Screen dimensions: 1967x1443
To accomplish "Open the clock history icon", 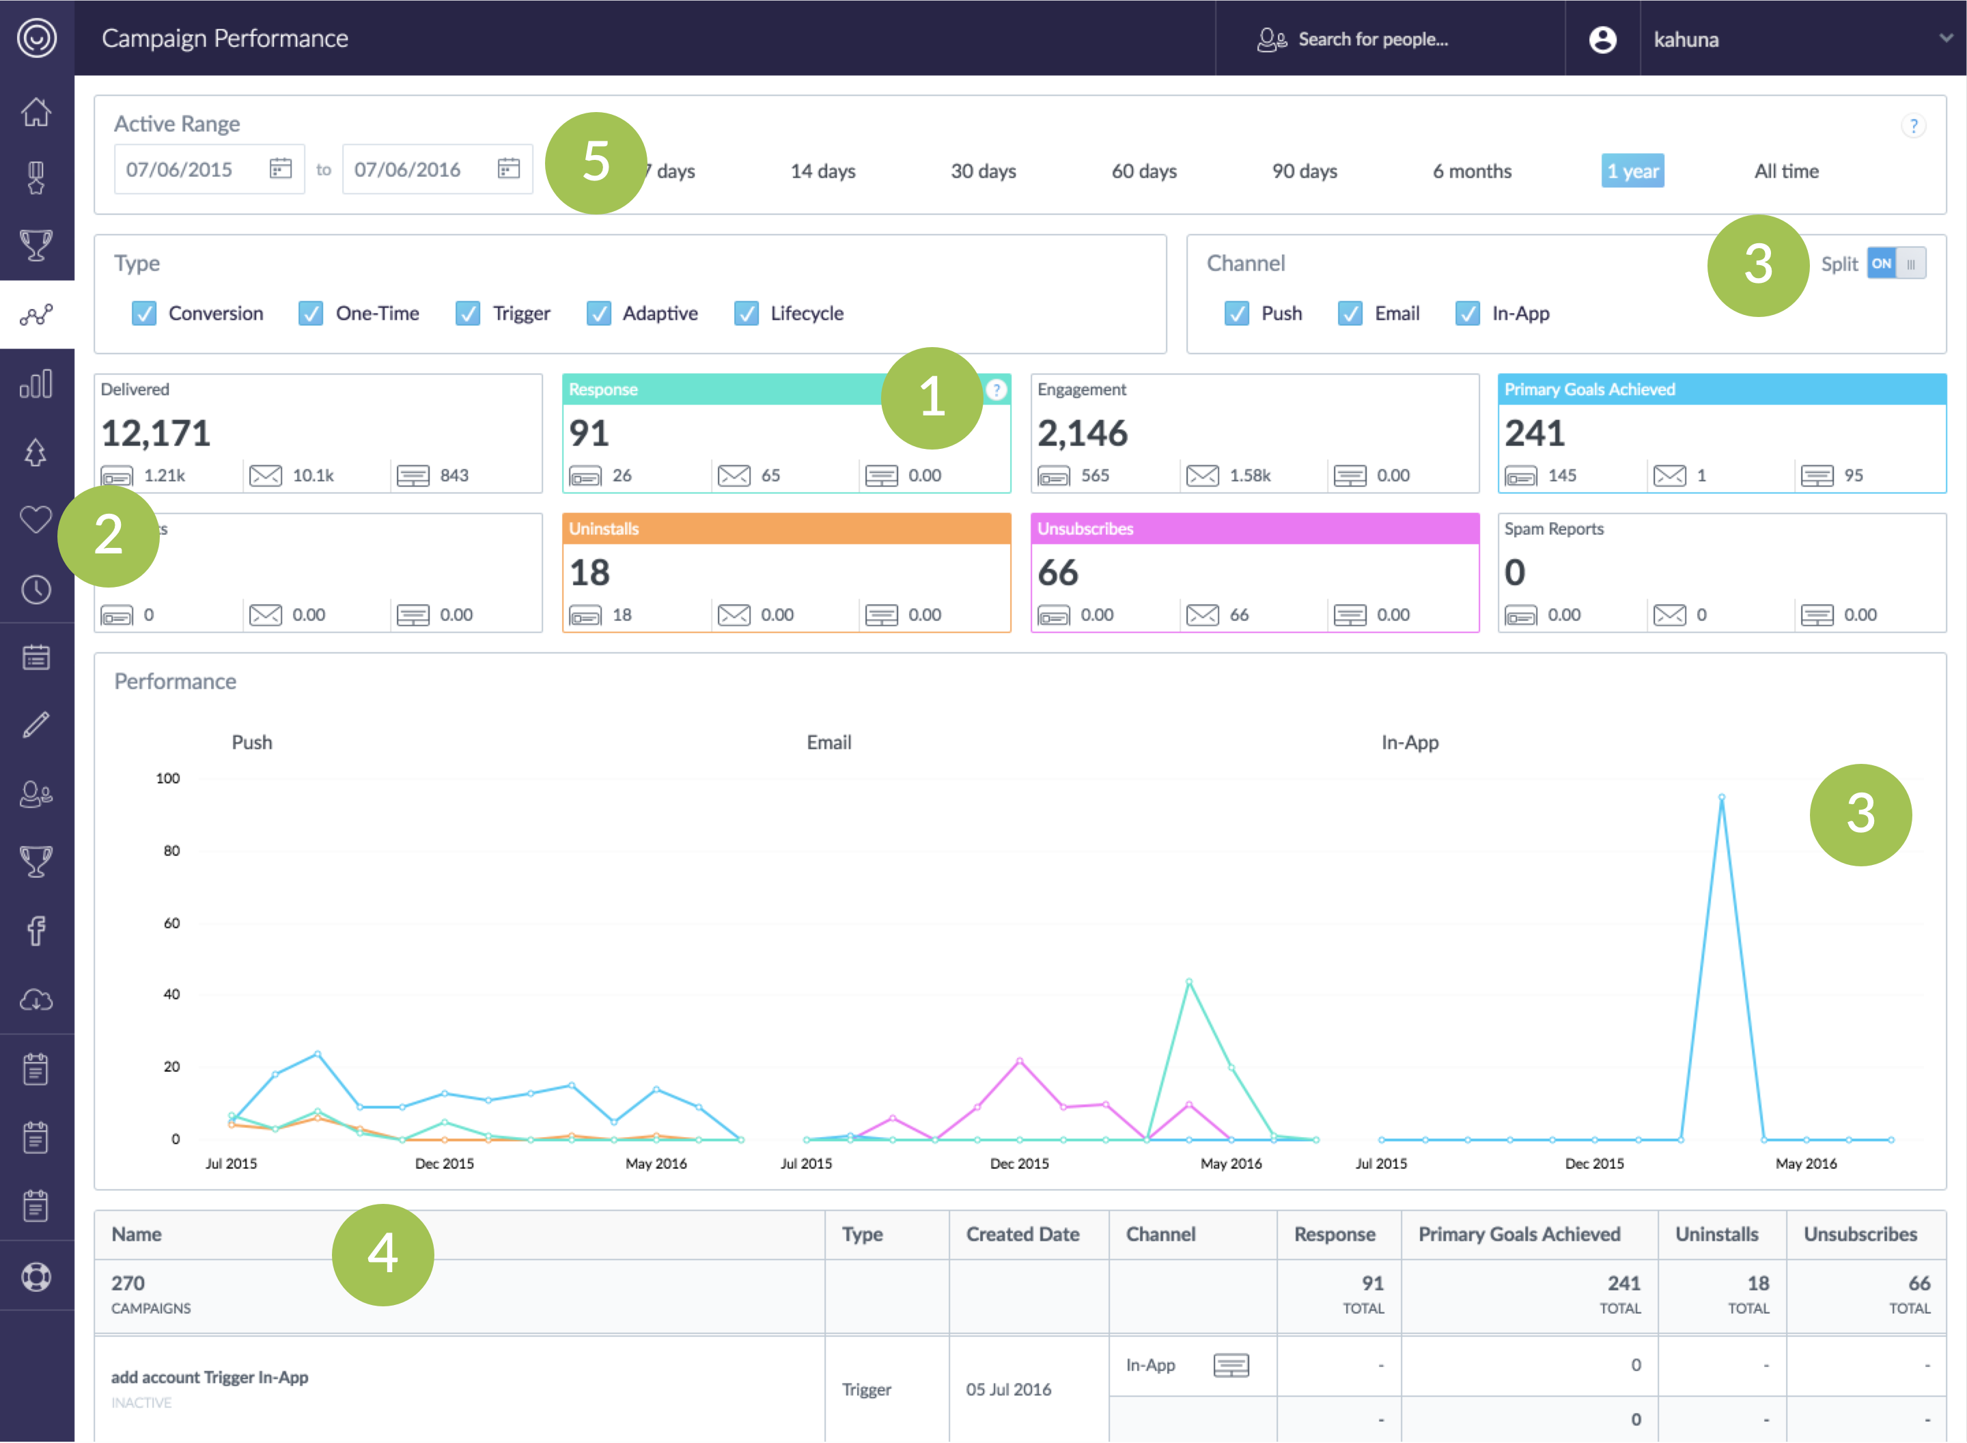I will click(36, 590).
